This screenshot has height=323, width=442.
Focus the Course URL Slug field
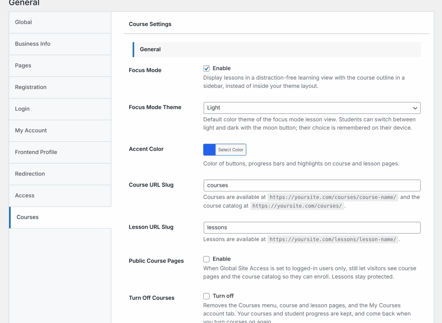click(x=312, y=186)
